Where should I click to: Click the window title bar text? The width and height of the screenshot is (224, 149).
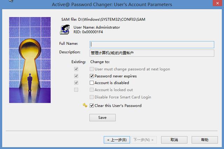[x=112, y=5]
